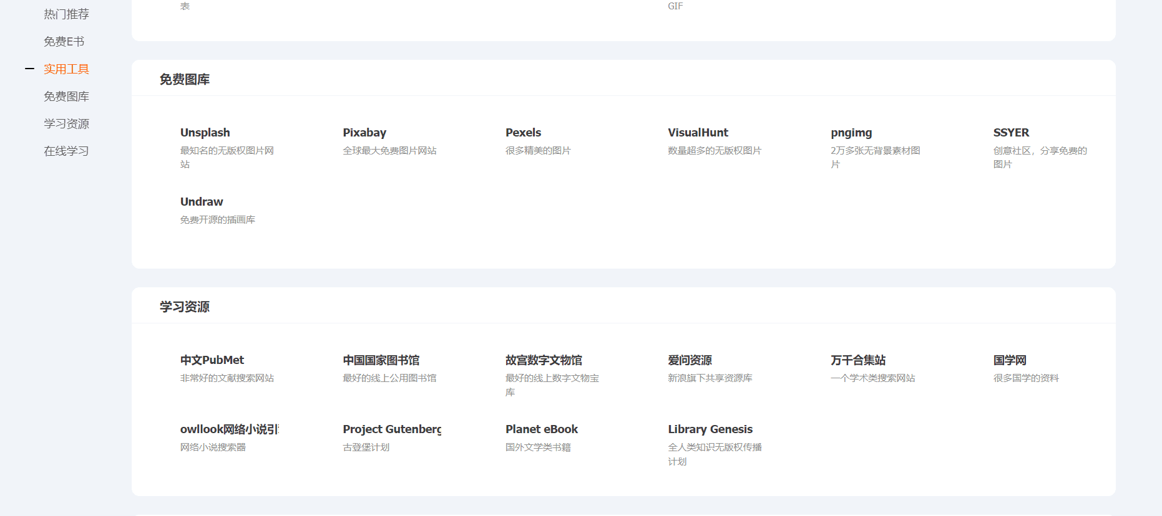The image size is (1162, 516).
Task: Click description 网络小说搜索器
Action: click(x=213, y=447)
